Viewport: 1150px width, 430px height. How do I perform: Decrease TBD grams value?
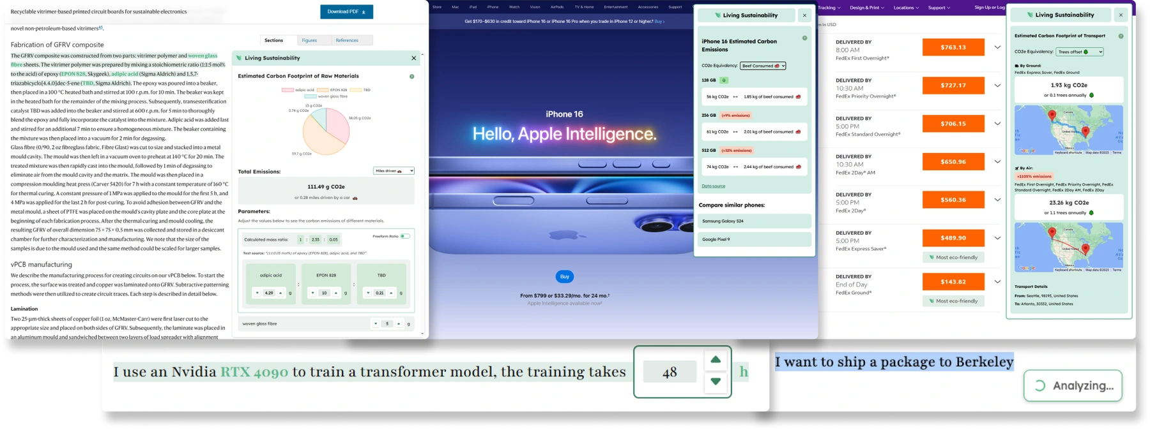(368, 293)
